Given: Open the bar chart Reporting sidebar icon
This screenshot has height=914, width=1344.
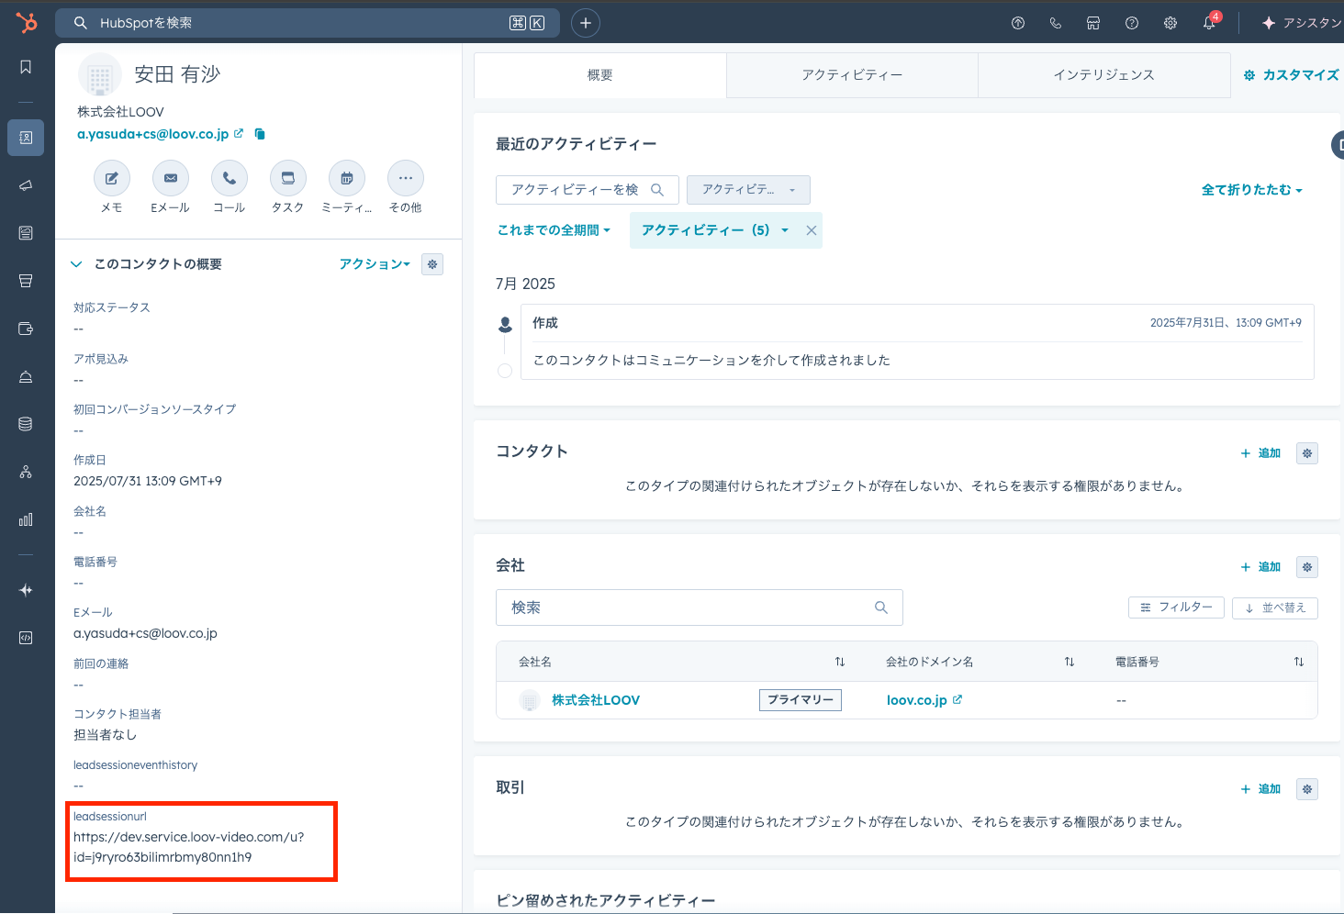Looking at the screenshot, I should click(x=26, y=519).
